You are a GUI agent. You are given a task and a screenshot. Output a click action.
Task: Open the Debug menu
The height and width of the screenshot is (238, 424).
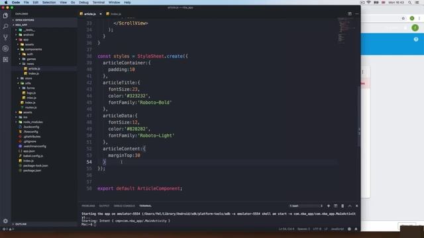point(83,3)
